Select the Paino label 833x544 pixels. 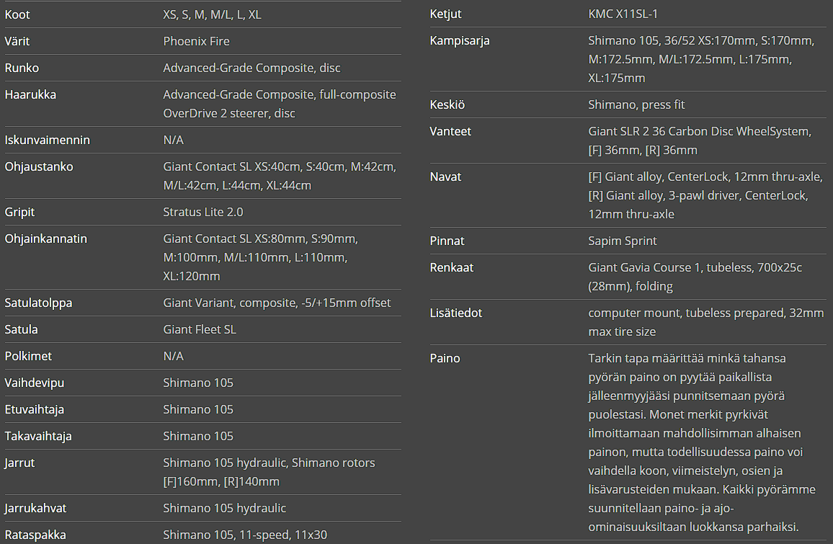pyautogui.click(x=445, y=358)
